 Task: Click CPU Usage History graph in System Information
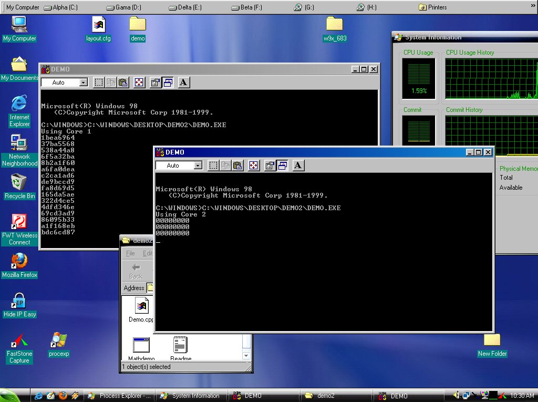pyautogui.click(x=491, y=79)
